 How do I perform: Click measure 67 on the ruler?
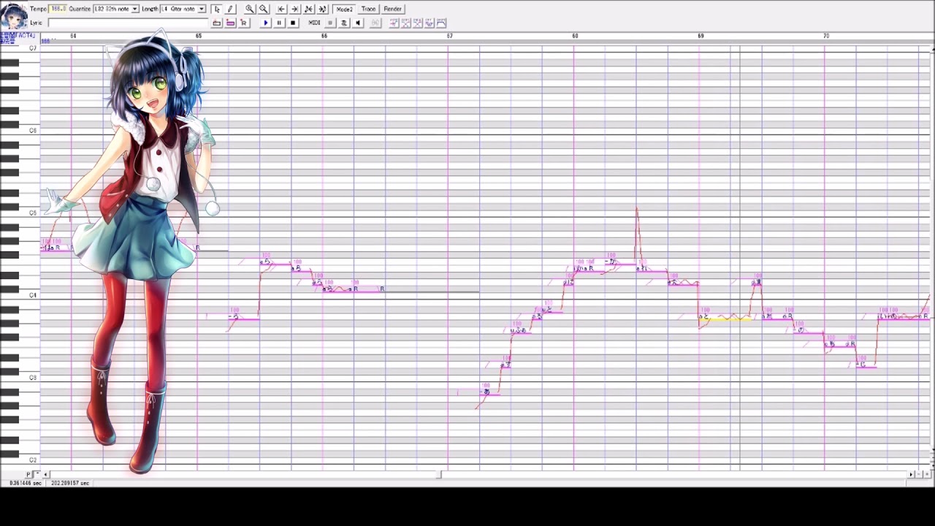tap(449, 36)
